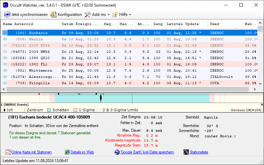
Task: Click the Google Earth globe icon
Action: coord(117,152)
